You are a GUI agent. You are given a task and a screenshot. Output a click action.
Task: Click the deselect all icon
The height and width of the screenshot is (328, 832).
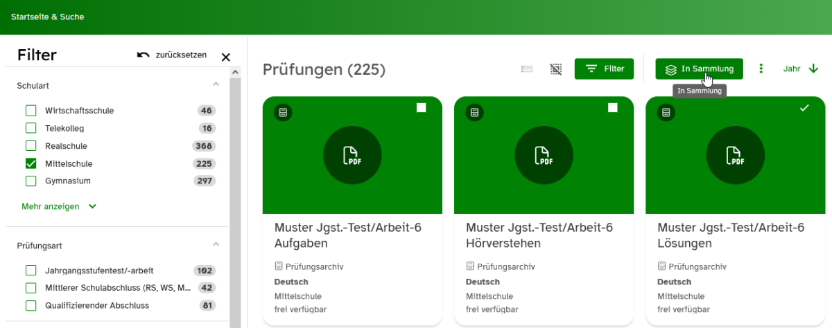(555, 69)
